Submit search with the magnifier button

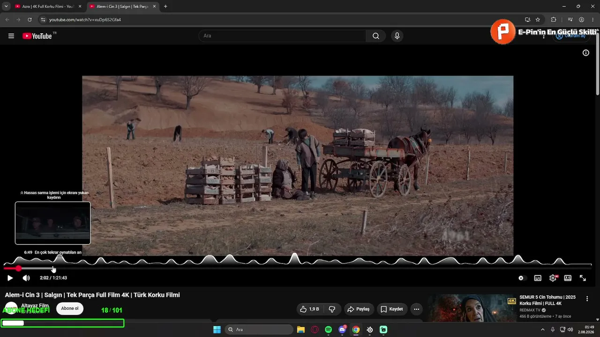376,36
